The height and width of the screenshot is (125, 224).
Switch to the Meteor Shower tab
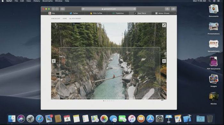[162, 13]
